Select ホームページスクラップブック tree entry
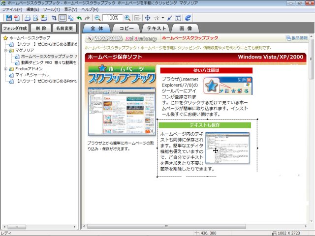Screen dimensions: 315x236 pos(49,57)
